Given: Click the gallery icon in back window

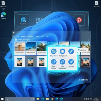Looking at the screenshot, I should (39, 20).
